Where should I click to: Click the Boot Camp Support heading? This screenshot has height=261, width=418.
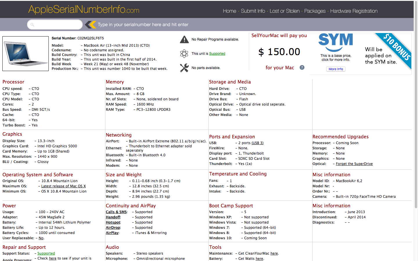pos(231,206)
